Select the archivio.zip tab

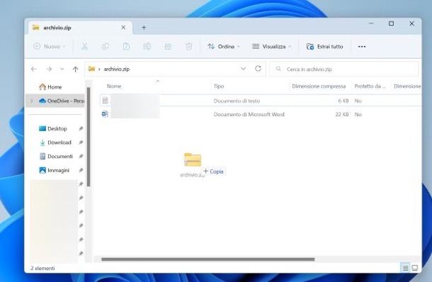pyautogui.click(x=80, y=28)
